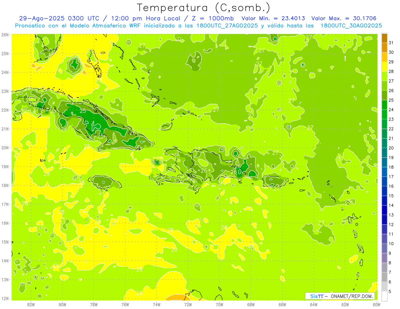Click the "62W" longitude label

345,304
